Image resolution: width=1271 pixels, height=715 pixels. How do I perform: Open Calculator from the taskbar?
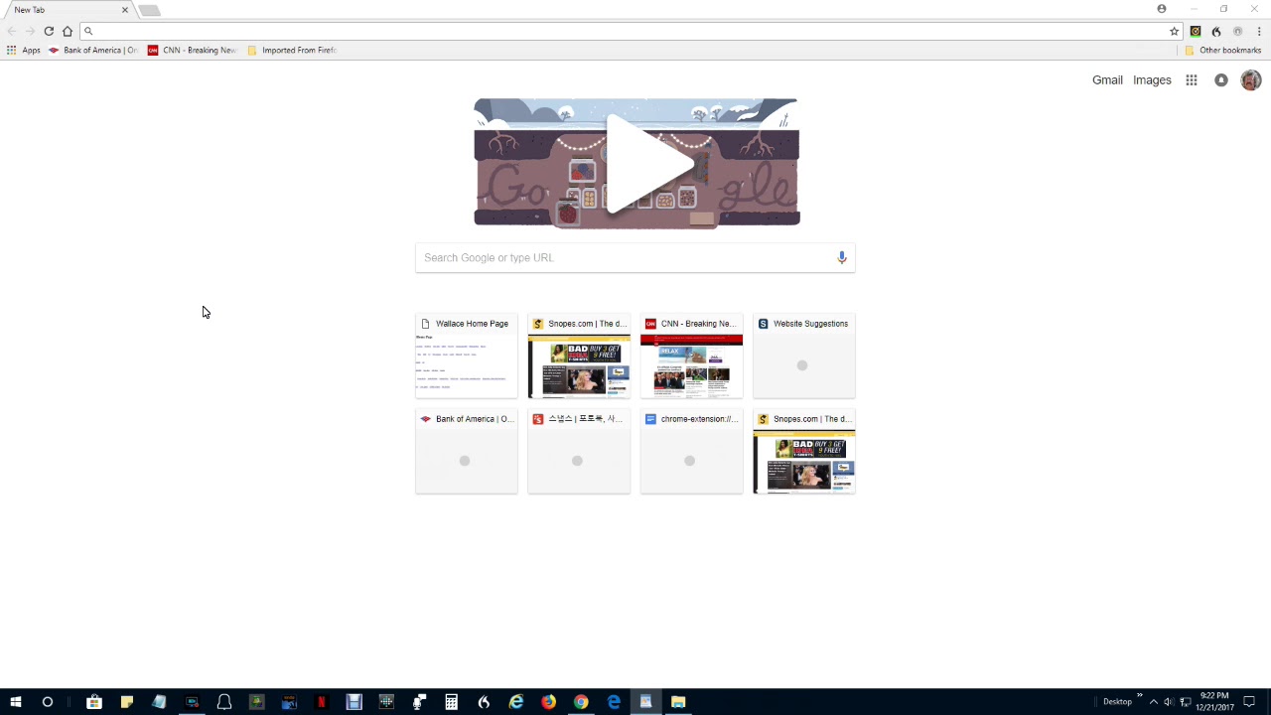(452, 702)
